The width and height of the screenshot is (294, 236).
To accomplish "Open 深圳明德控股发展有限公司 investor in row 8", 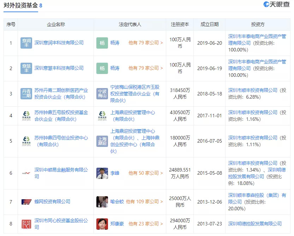I will click(255, 224).
